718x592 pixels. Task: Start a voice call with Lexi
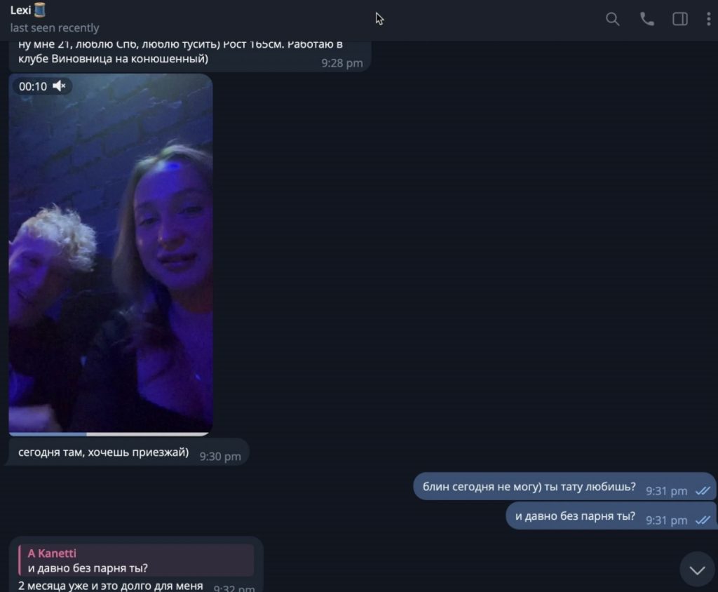click(646, 19)
